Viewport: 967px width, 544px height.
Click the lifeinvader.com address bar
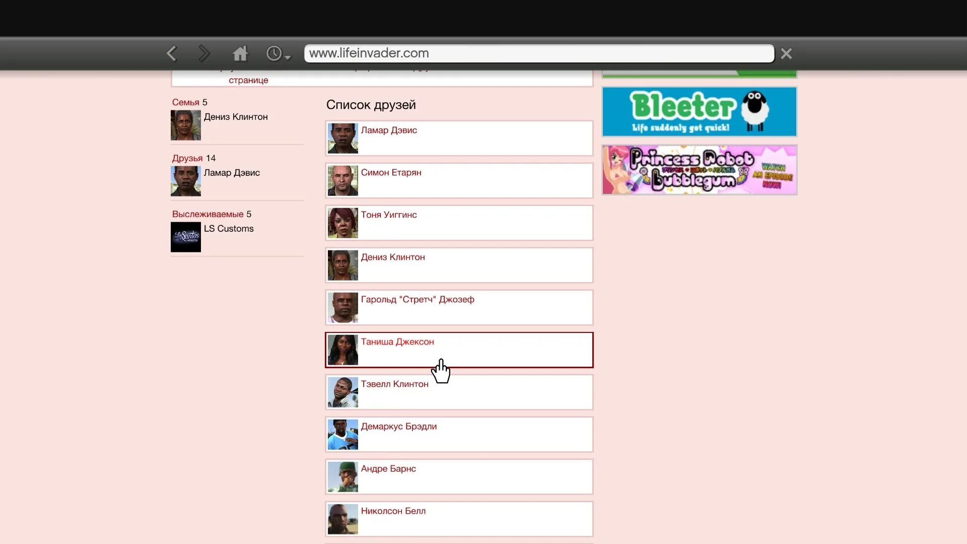(539, 53)
